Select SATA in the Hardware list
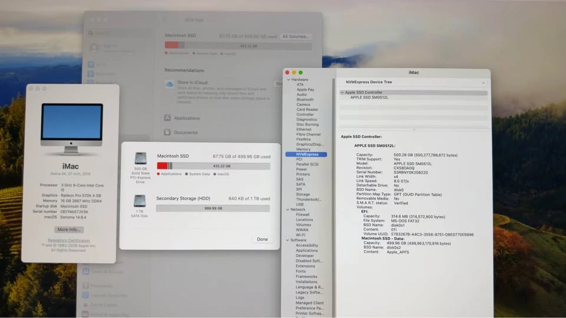 point(301,184)
